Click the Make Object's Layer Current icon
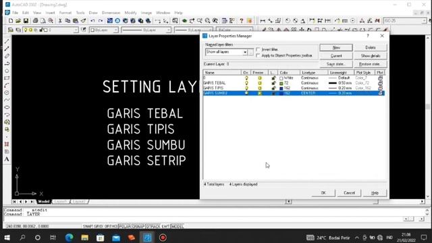Screen dimensions: 432x243 (11, 30)
